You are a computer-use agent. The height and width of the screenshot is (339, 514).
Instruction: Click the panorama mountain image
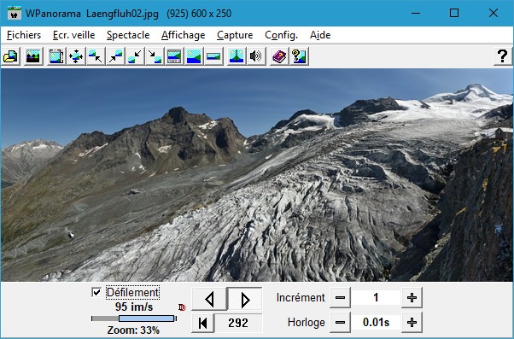257,175
